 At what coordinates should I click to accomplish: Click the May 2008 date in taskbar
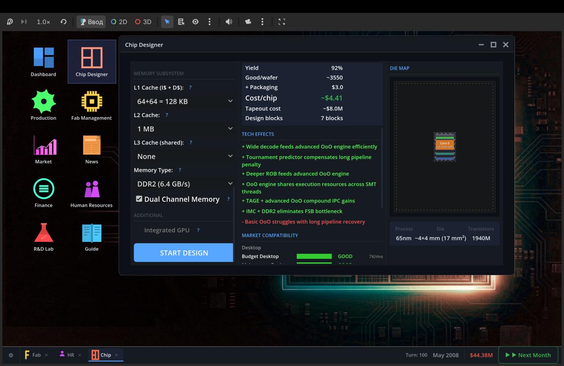pyautogui.click(x=445, y=355)
